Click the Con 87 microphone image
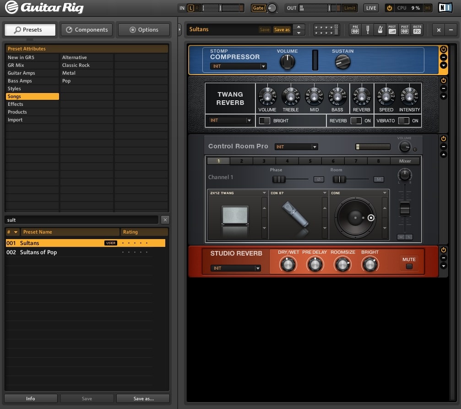This screenshot has height=409, width=461. tap(295, 214)
